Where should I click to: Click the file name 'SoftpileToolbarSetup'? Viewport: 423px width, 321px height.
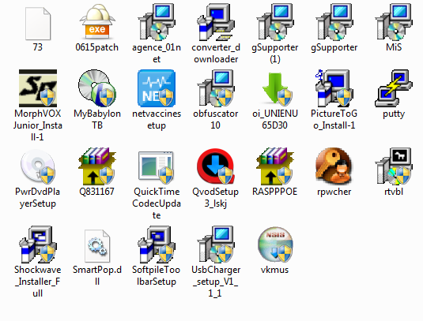pos(157,275)
